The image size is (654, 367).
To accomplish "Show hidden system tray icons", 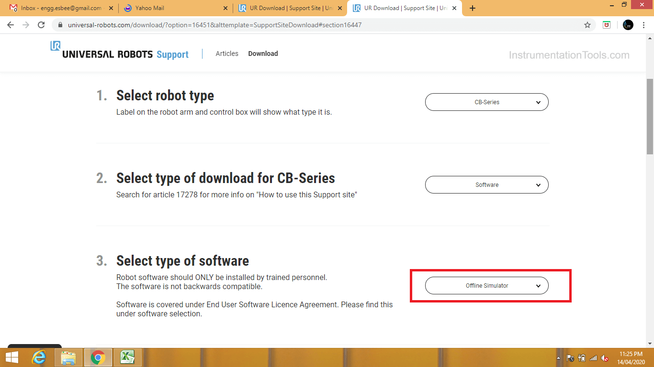I will (559, 358).
